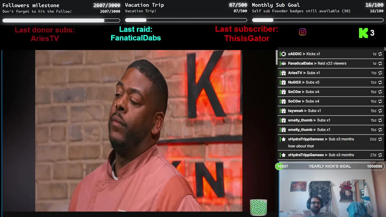386x217 pixels.
Task: Click the streamer's webcam feed
Action: (332, 194)
